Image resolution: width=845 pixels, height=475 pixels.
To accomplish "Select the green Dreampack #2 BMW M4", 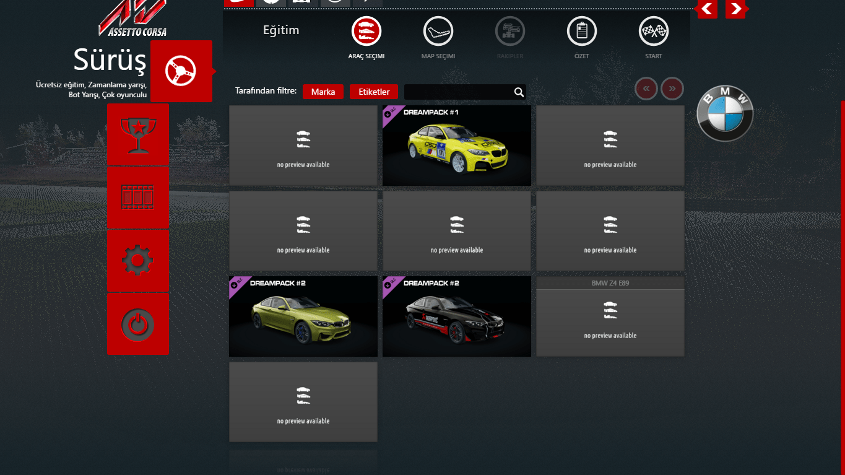I will point(303,316).
